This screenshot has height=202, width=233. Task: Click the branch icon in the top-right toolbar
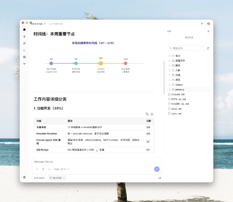(201, 24)
